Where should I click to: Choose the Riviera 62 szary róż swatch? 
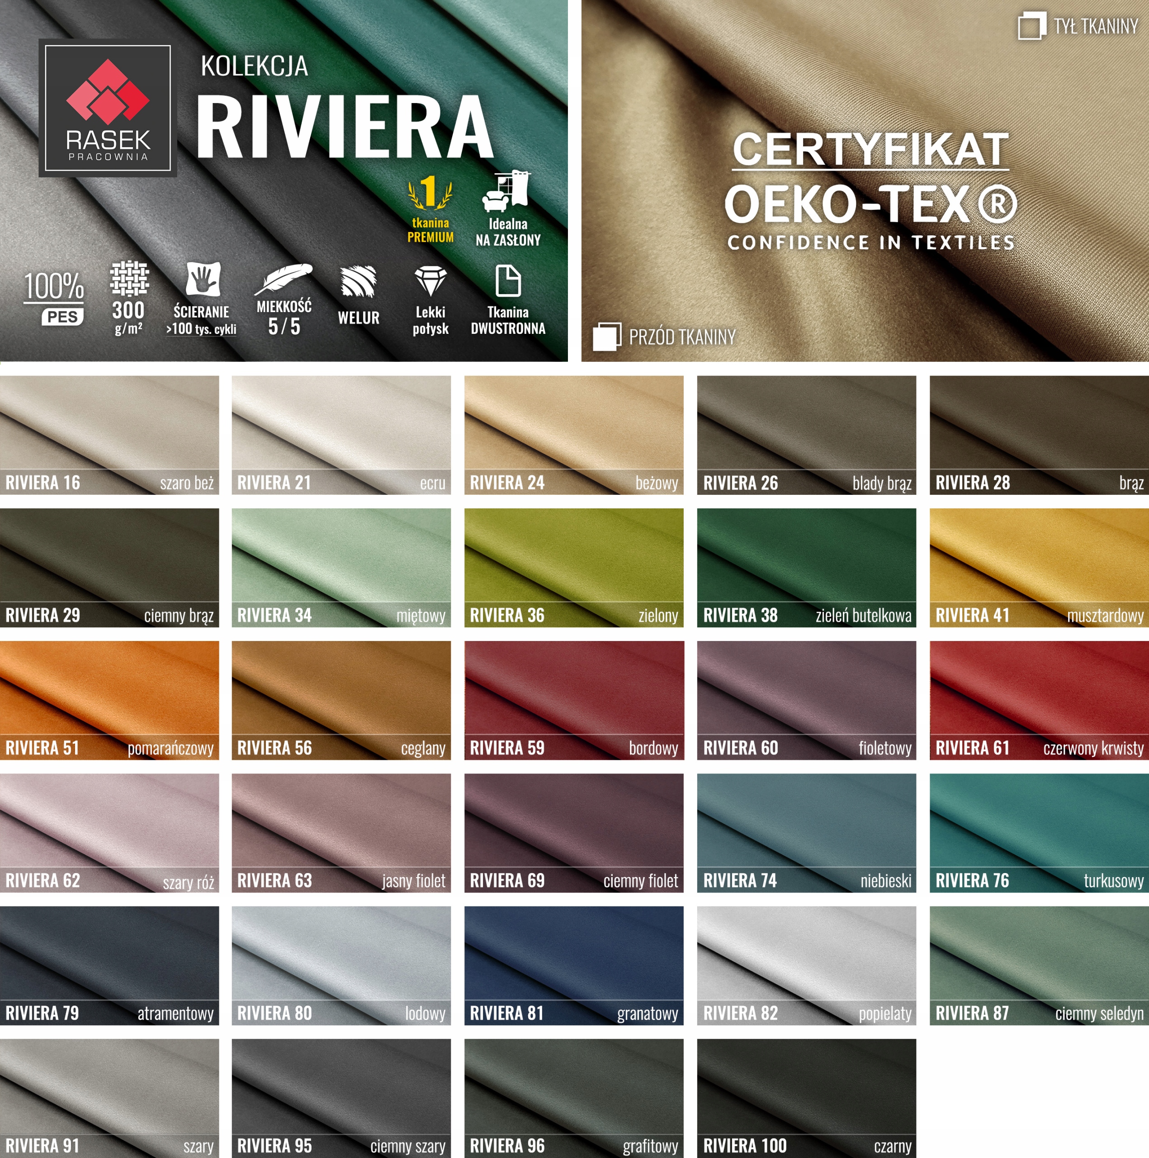[x=109, y=832]
